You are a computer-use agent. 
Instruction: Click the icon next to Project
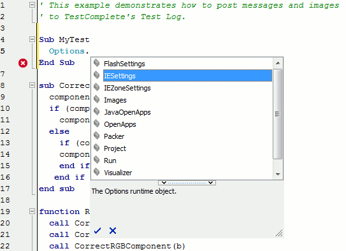click(97, 148)
